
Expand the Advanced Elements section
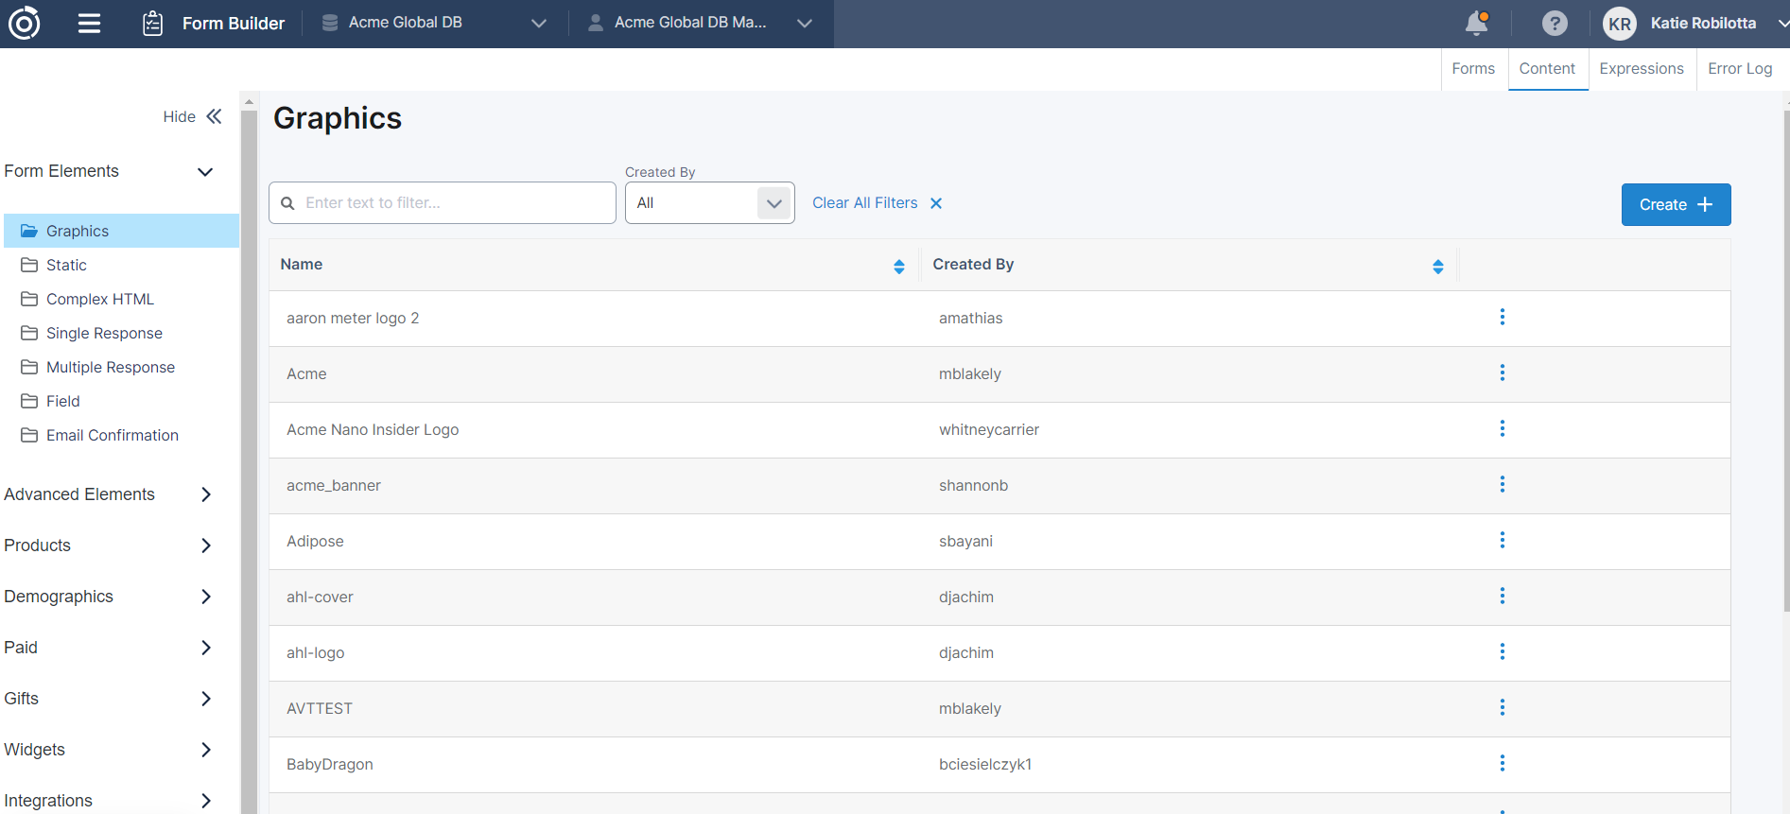205,494
